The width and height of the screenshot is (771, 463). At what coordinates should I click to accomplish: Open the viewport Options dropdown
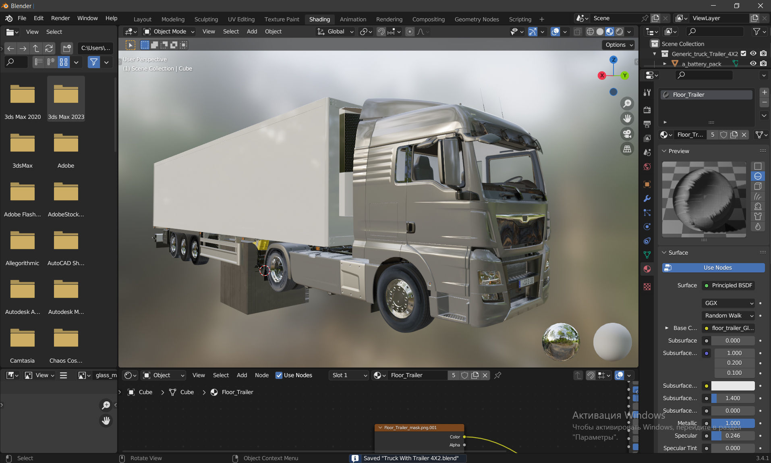(x=619, y=45)
